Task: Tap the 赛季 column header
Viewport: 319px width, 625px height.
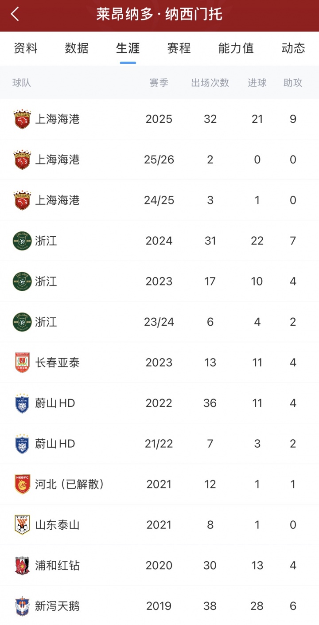Action: click(x=159, y=82)
